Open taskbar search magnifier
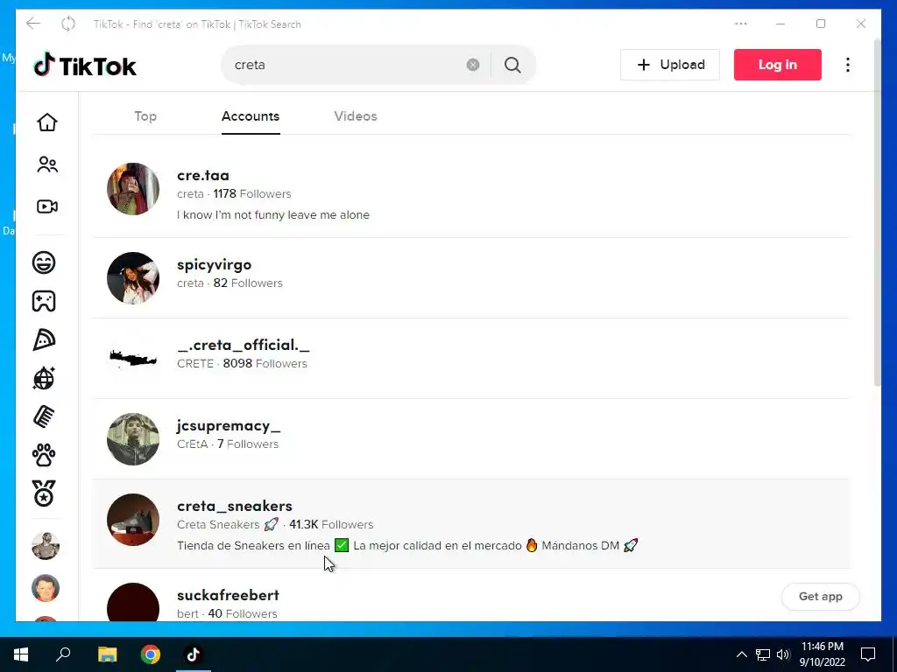This screenshot has height=672, width=897. click(x=63, y=654)
